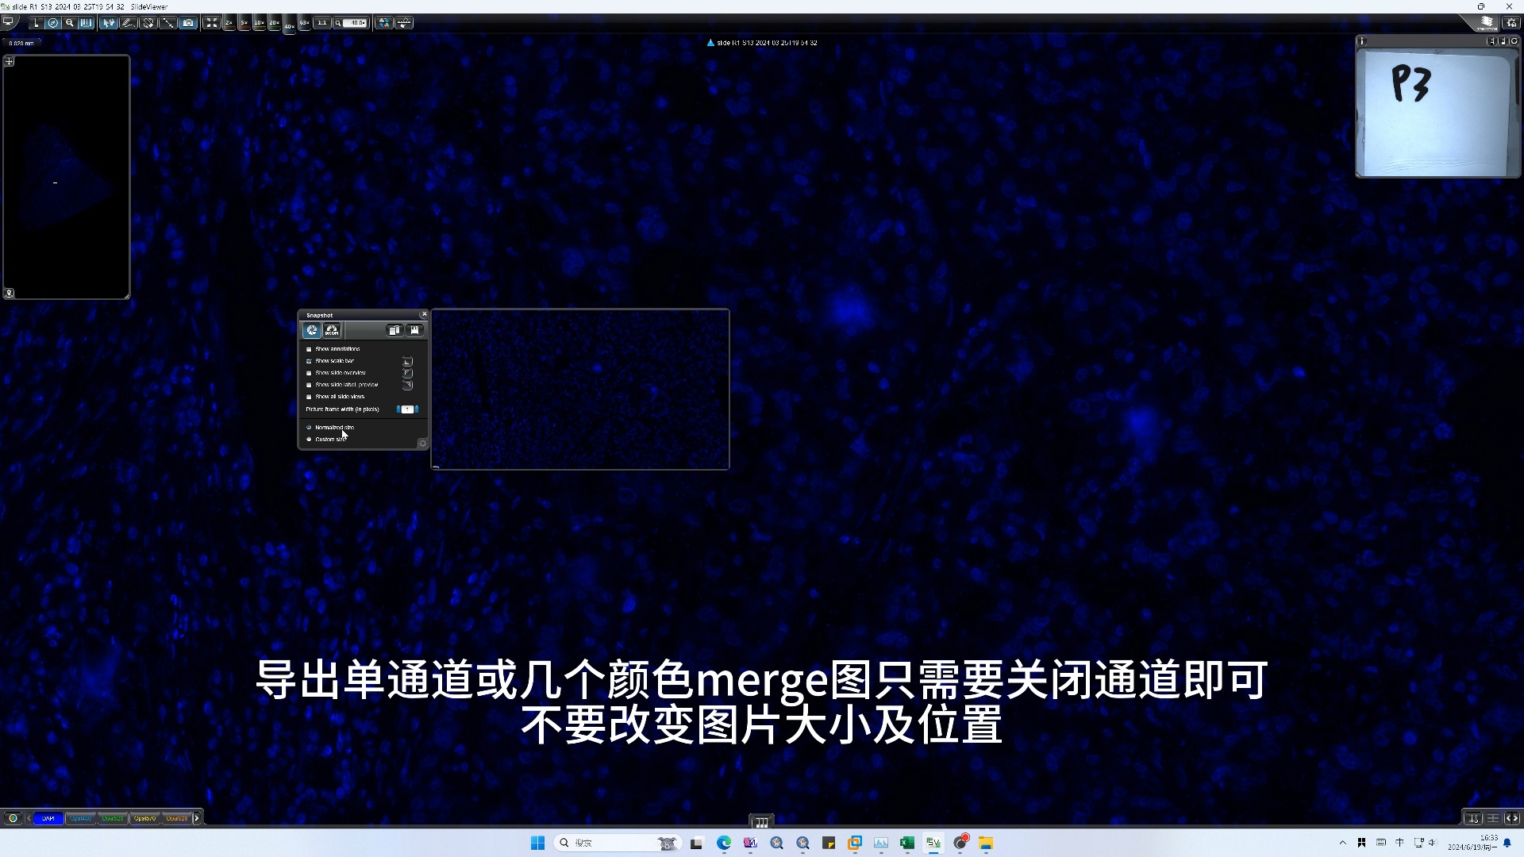Click the fit-to-screen view icon
Image resolution: width=1524 pixels, height=857 pixels.
click(x=212, y=22)
